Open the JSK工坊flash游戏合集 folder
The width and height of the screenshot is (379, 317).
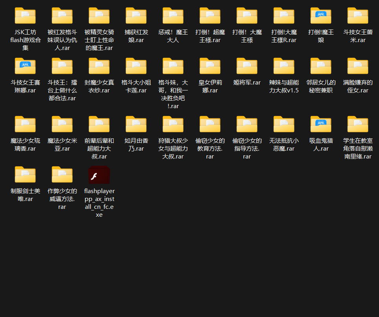(x=25, y=16)
